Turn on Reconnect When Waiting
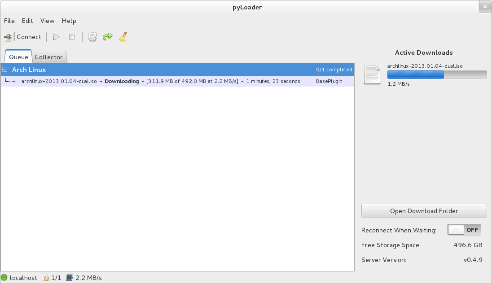 tap(464, 229)
